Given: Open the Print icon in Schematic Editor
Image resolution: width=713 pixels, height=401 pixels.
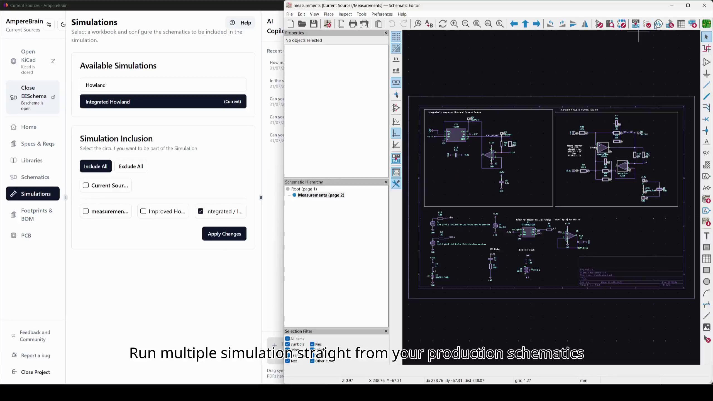Looking at the screenshot, I should 353,24.
